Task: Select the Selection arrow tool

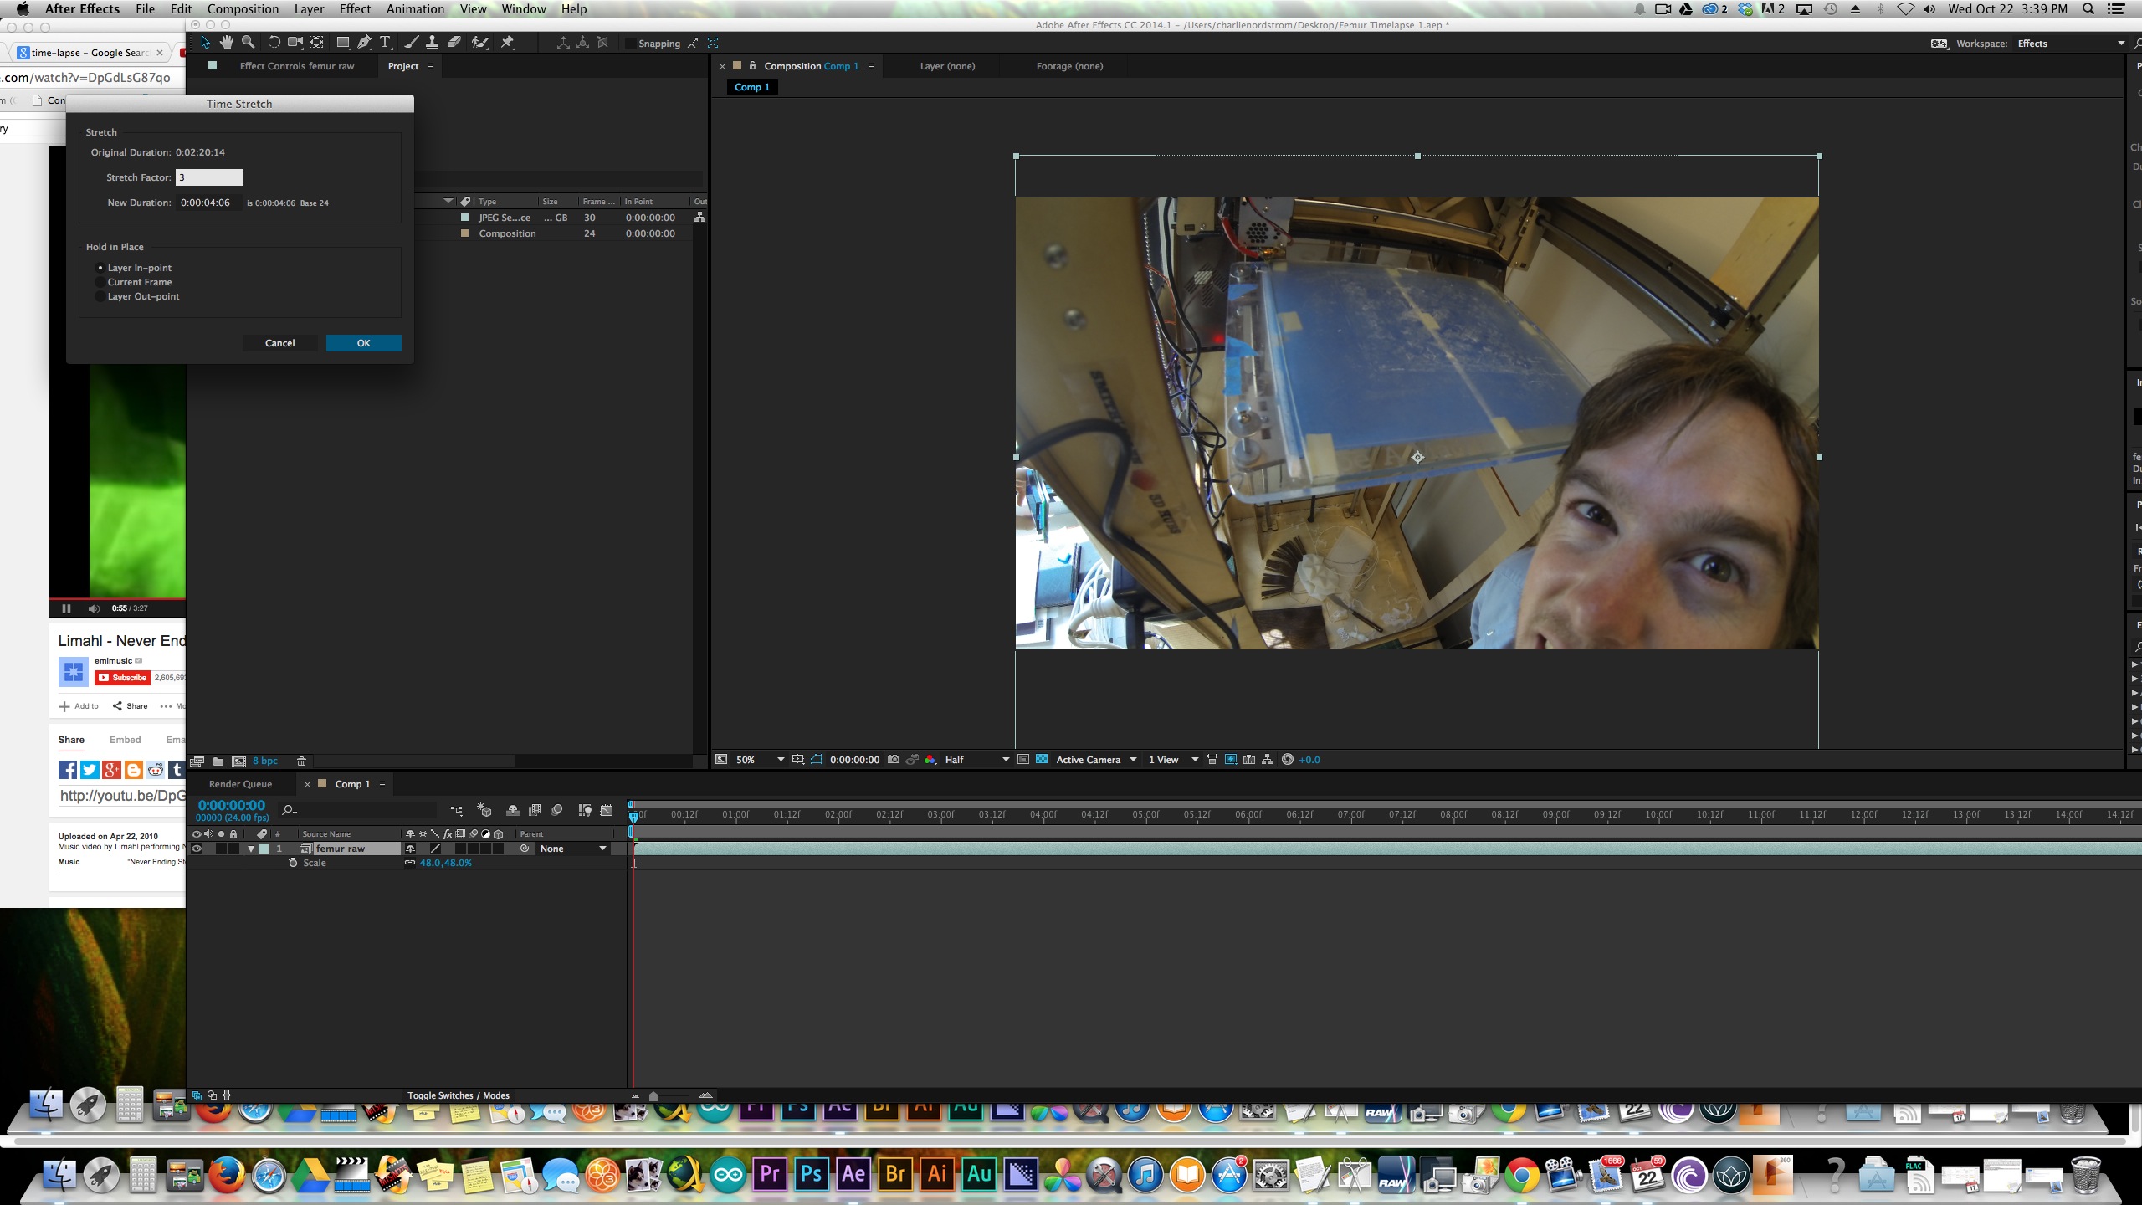Action: pos(205,43)
